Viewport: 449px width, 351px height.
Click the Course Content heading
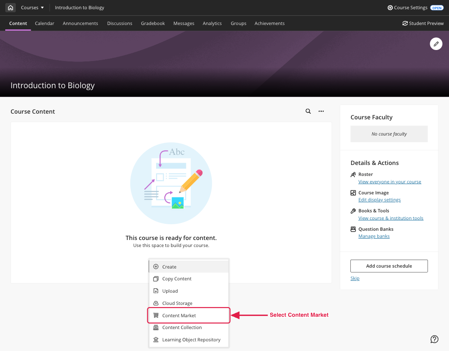32,112
